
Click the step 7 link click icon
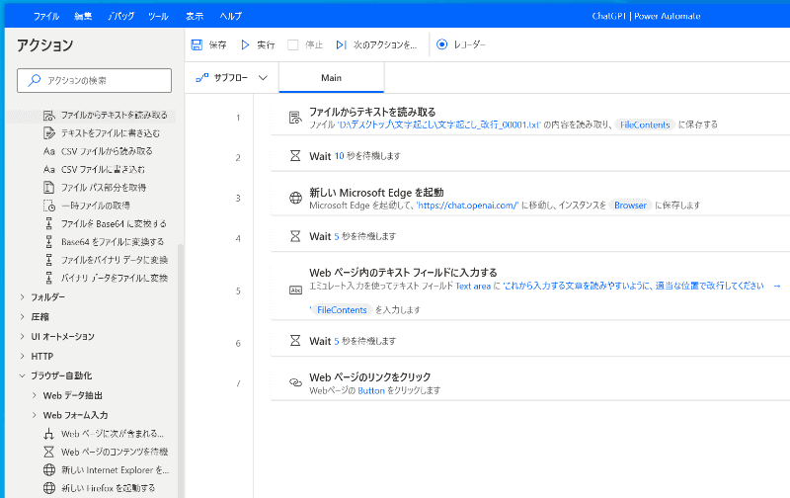pos(295,382)
